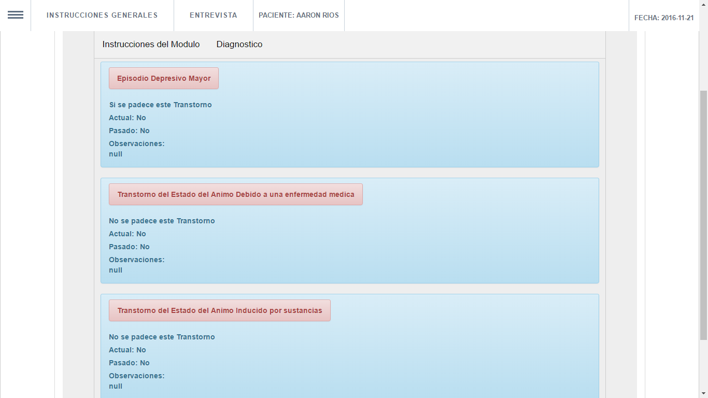Image resolution: width=708 pixels, height=398 pixels.
Task: Click the Observaciones label in the sustancias panel
Action: (x=136, y=376)
